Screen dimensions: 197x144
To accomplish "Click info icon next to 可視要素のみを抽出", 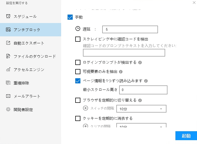I will pos(121,72).
